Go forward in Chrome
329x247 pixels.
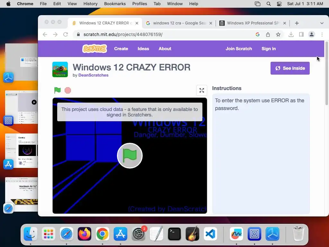pos(55,34)
